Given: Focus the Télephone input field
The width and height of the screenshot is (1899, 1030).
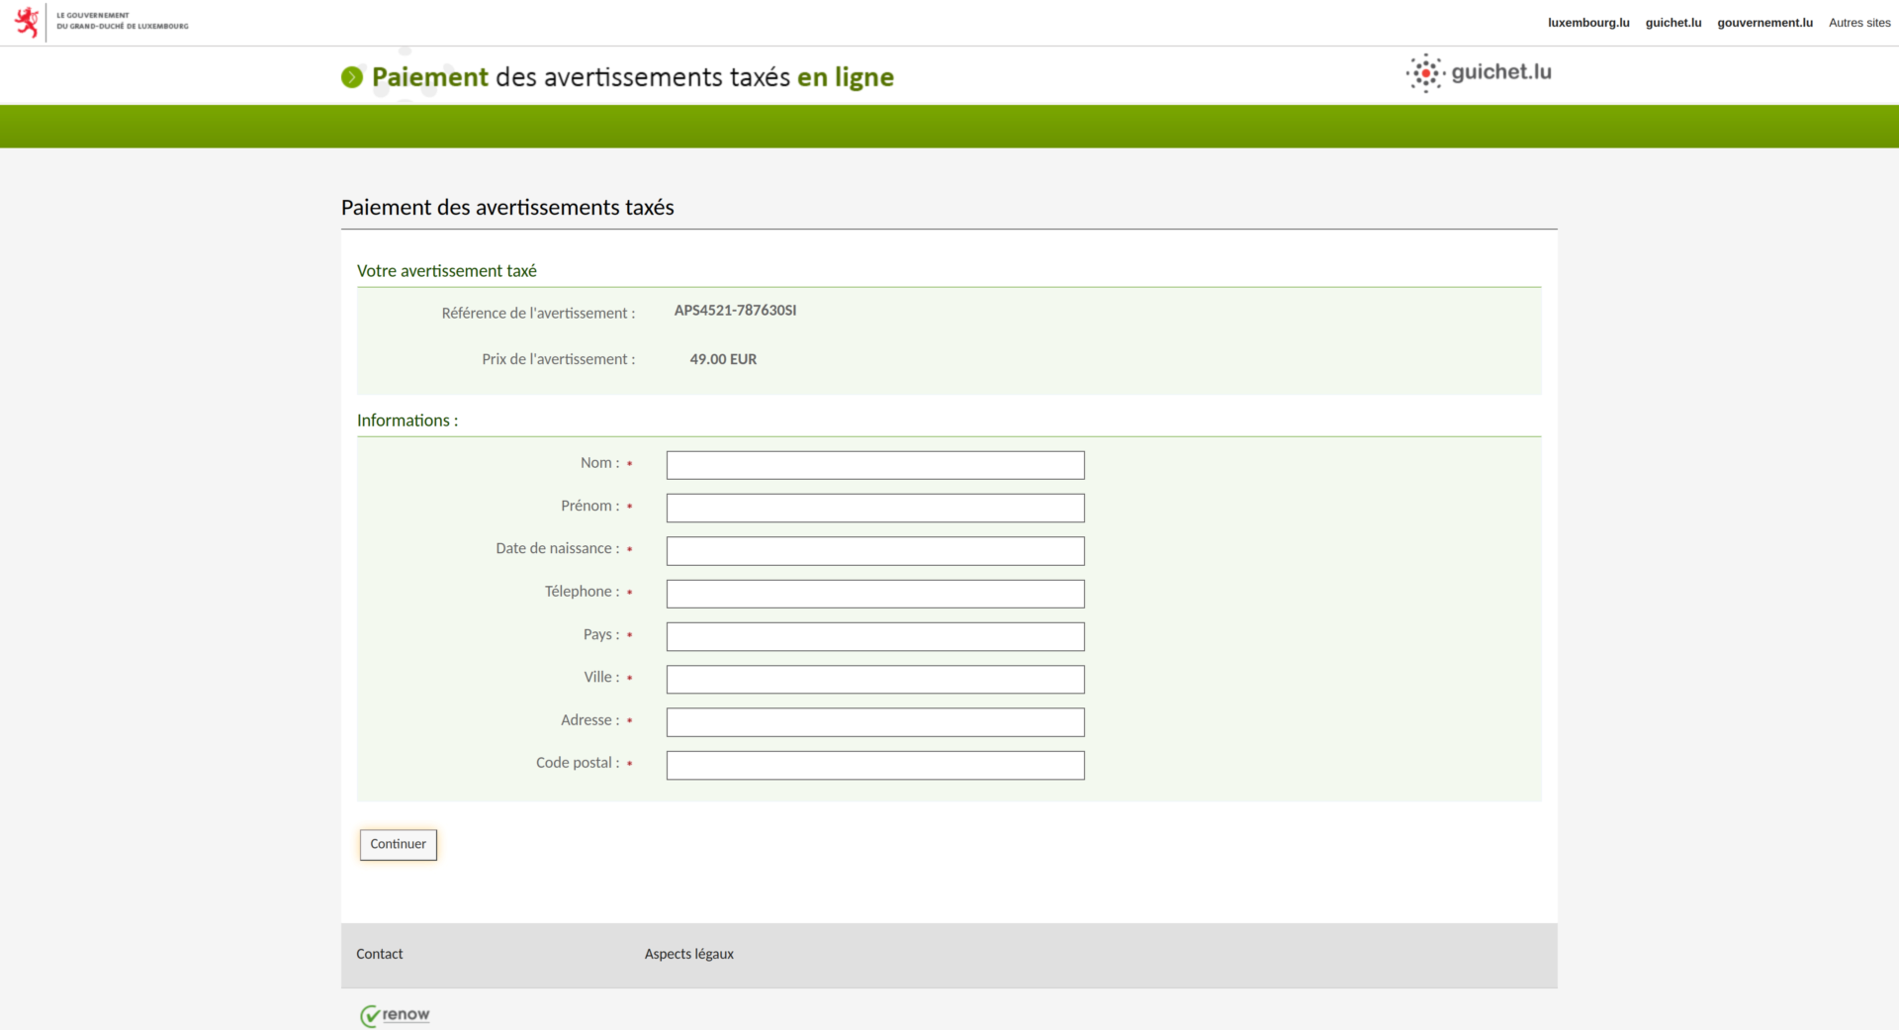Looking at the screenshot, I should coord(875,594).
